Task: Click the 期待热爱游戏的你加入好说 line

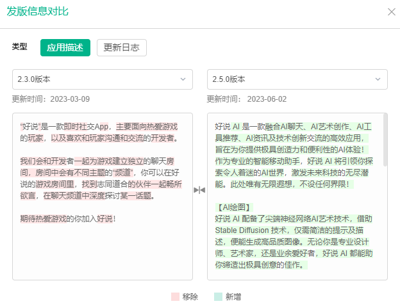Action: [x=68, y=218]
